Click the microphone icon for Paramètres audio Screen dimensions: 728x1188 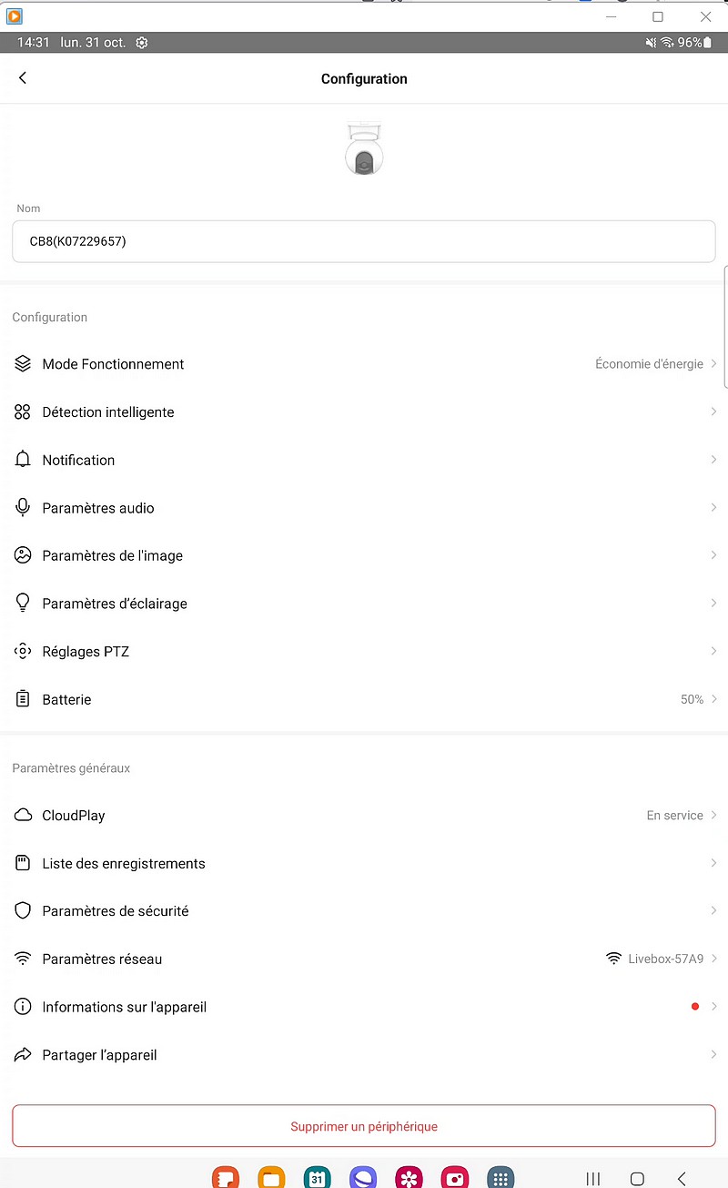pyautogui.click(x=23, y=508)
